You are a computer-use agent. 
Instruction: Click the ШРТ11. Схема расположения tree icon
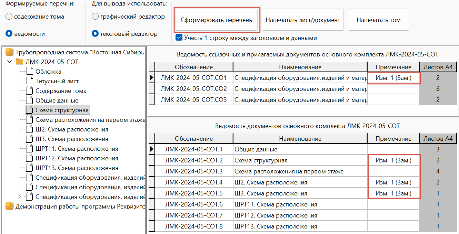(x=29, y=149)
